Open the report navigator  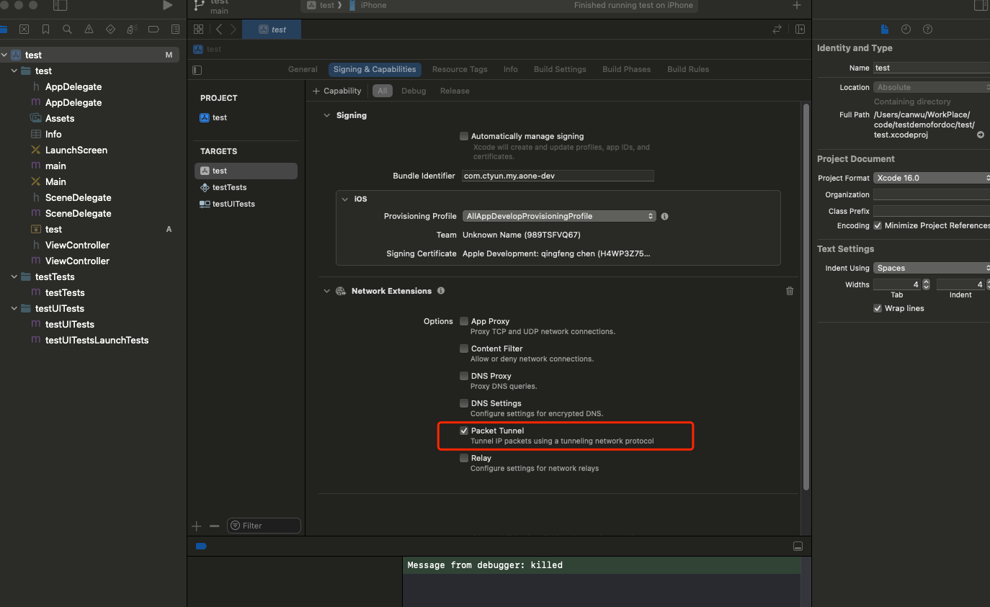(175, 30)
